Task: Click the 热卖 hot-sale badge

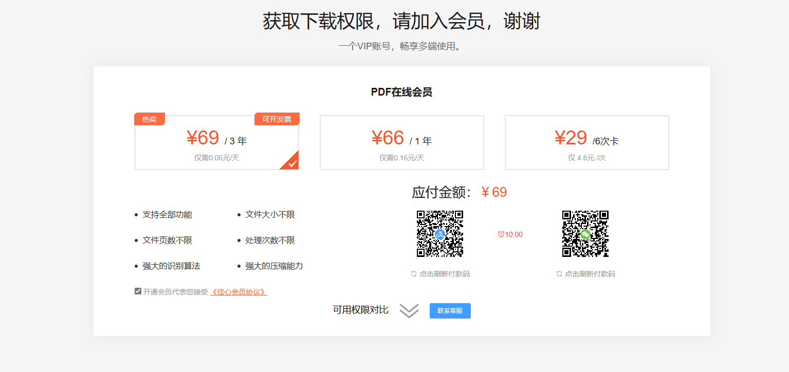Action: tap(149, 119)
